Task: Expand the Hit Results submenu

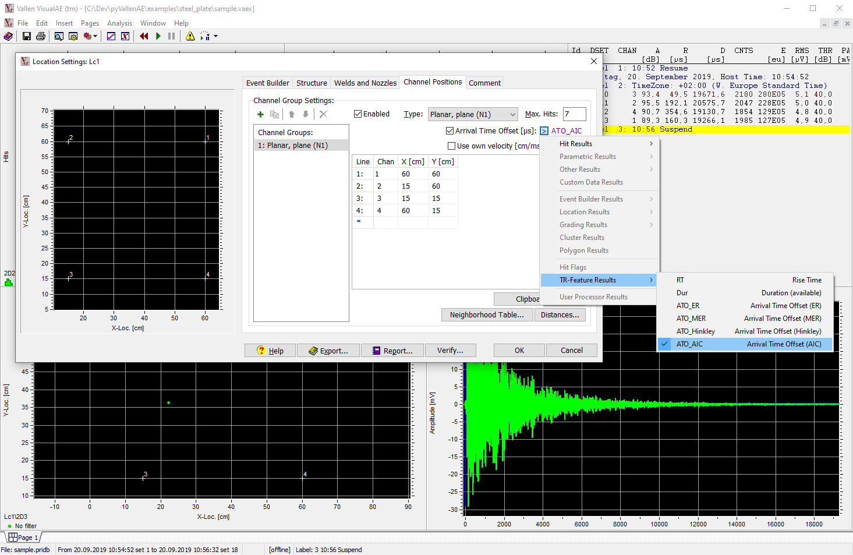Action: (600, 144)
